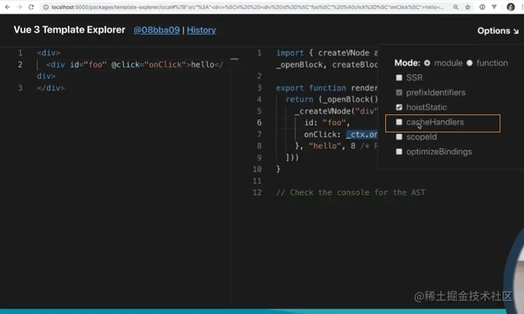Open the @08bba09 commit link
Image resolution: width=524 pixels, height=314 pixels.
[x=157, y=30]
